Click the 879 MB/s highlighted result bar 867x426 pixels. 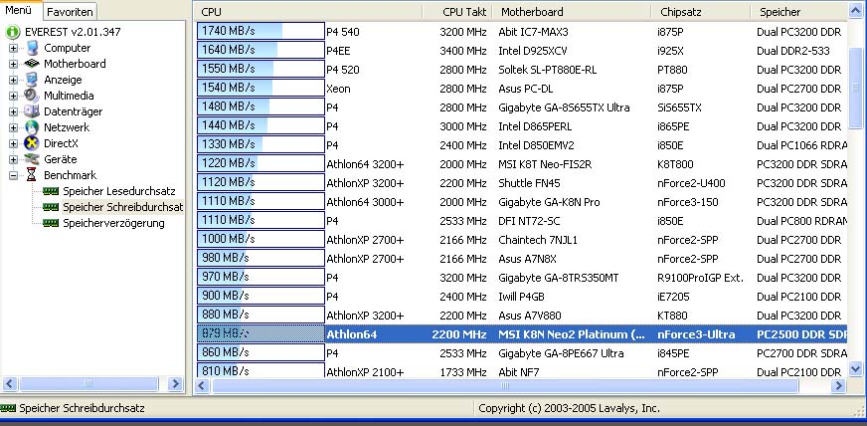click(x=260, y=334)
